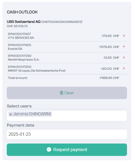Open the Select users field

[x=67, y=116]
